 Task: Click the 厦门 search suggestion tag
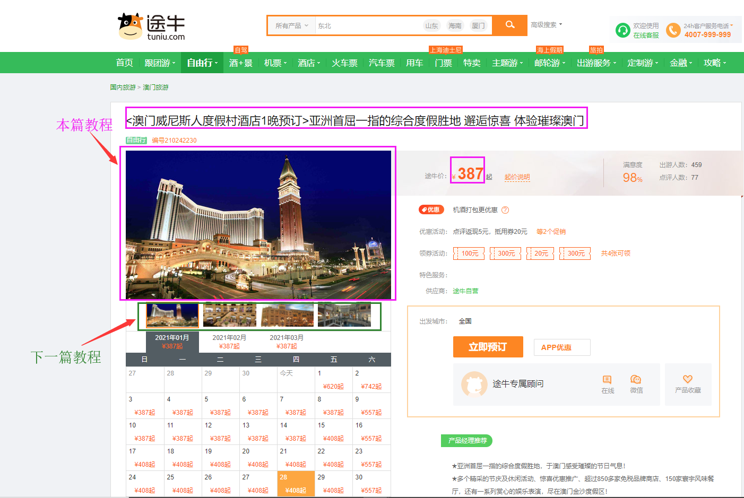click(x=478, y=25)
